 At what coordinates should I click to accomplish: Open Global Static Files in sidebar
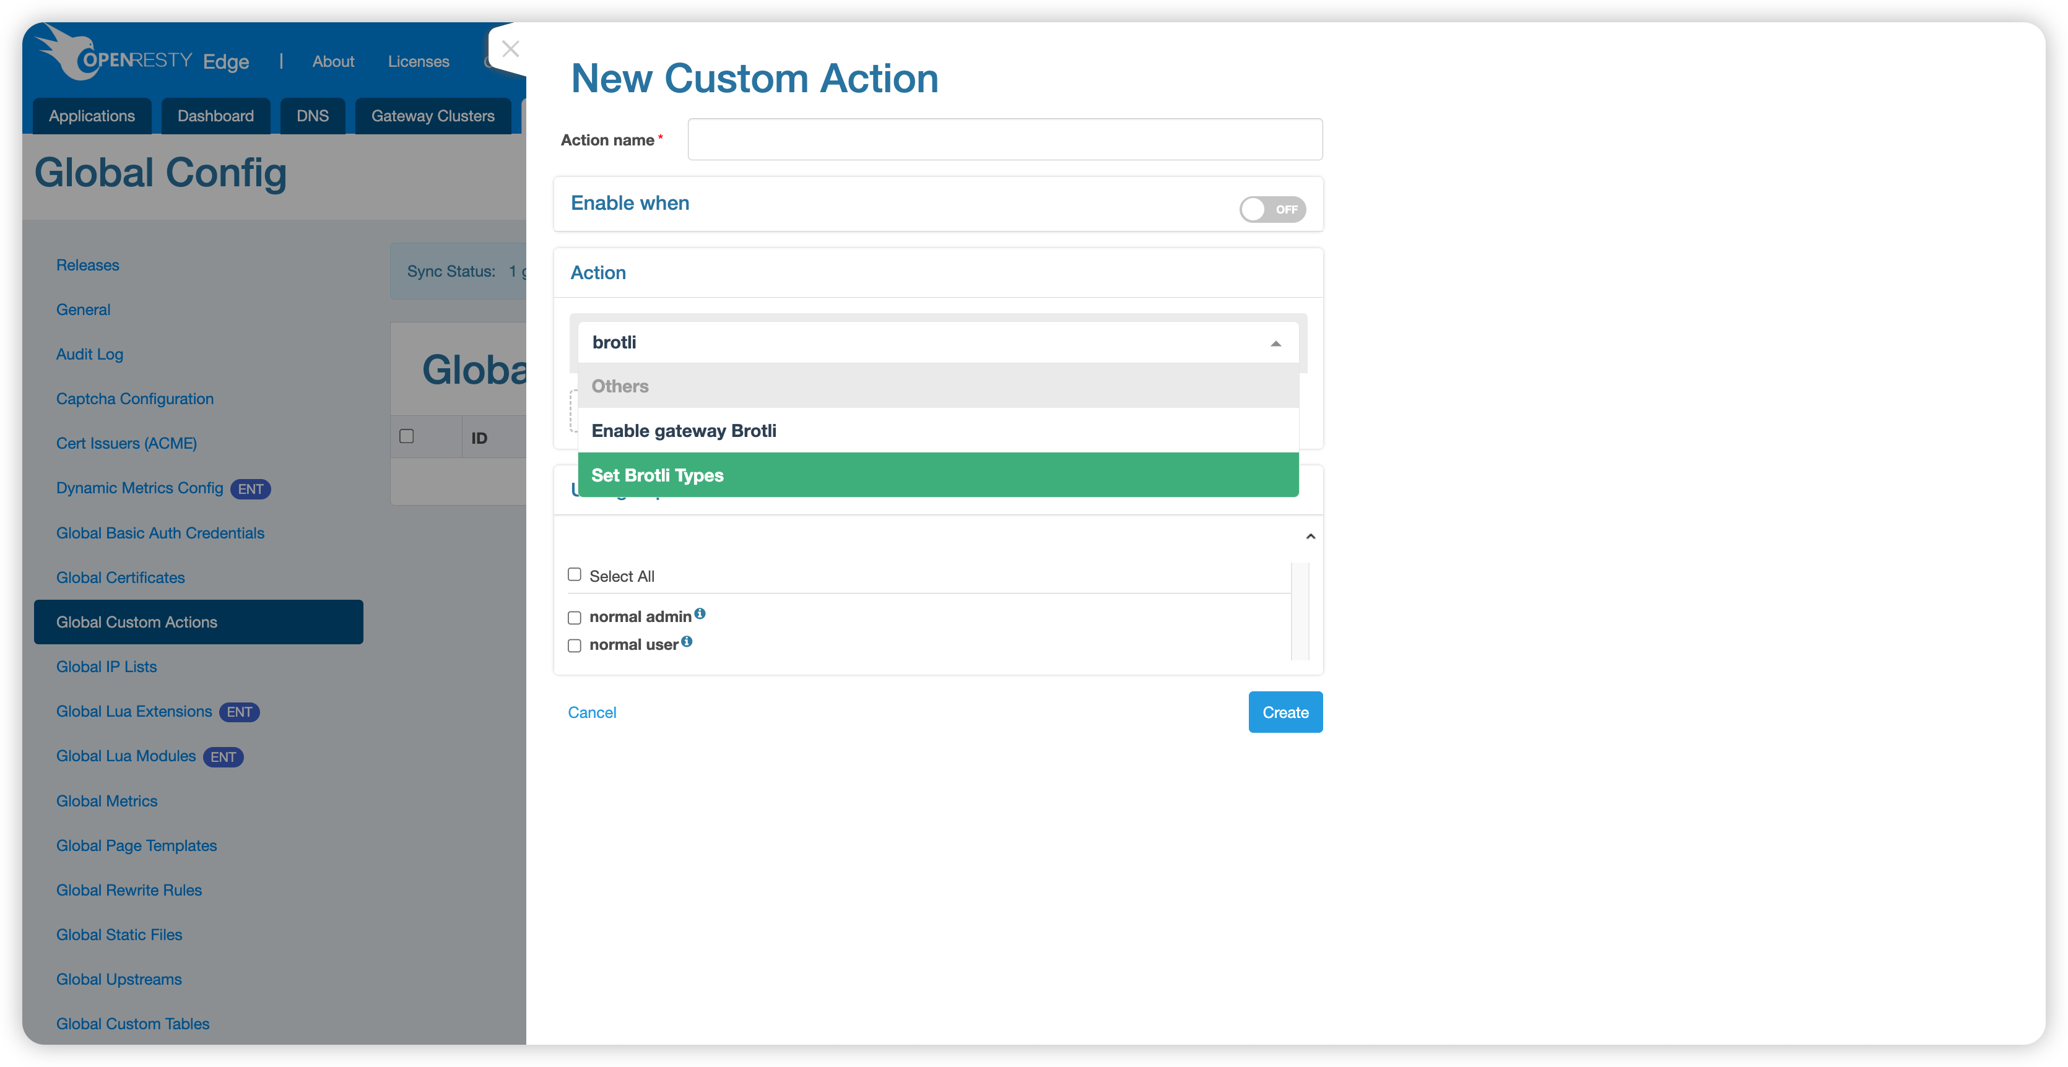tap(119, 935)
